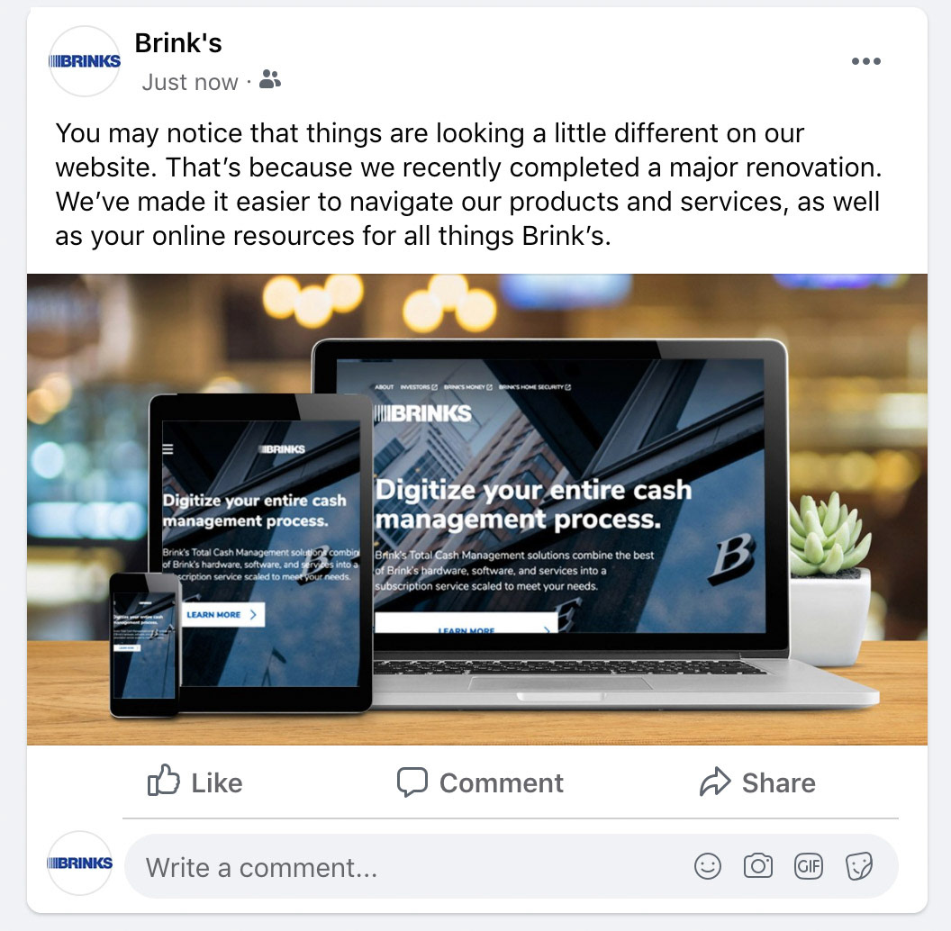This screenshot has width=951, height=931.
Task: Click the thumbs-up icon
Action: [x=163, y=780]
